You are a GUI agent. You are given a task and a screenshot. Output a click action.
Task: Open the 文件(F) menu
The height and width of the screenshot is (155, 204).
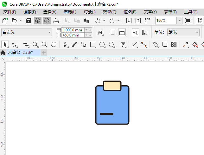pyautogui.click(x=10, y=12)
